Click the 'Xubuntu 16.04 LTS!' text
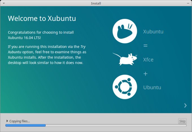The height and width of the screenshot is (132, 192). click(24, 38)
